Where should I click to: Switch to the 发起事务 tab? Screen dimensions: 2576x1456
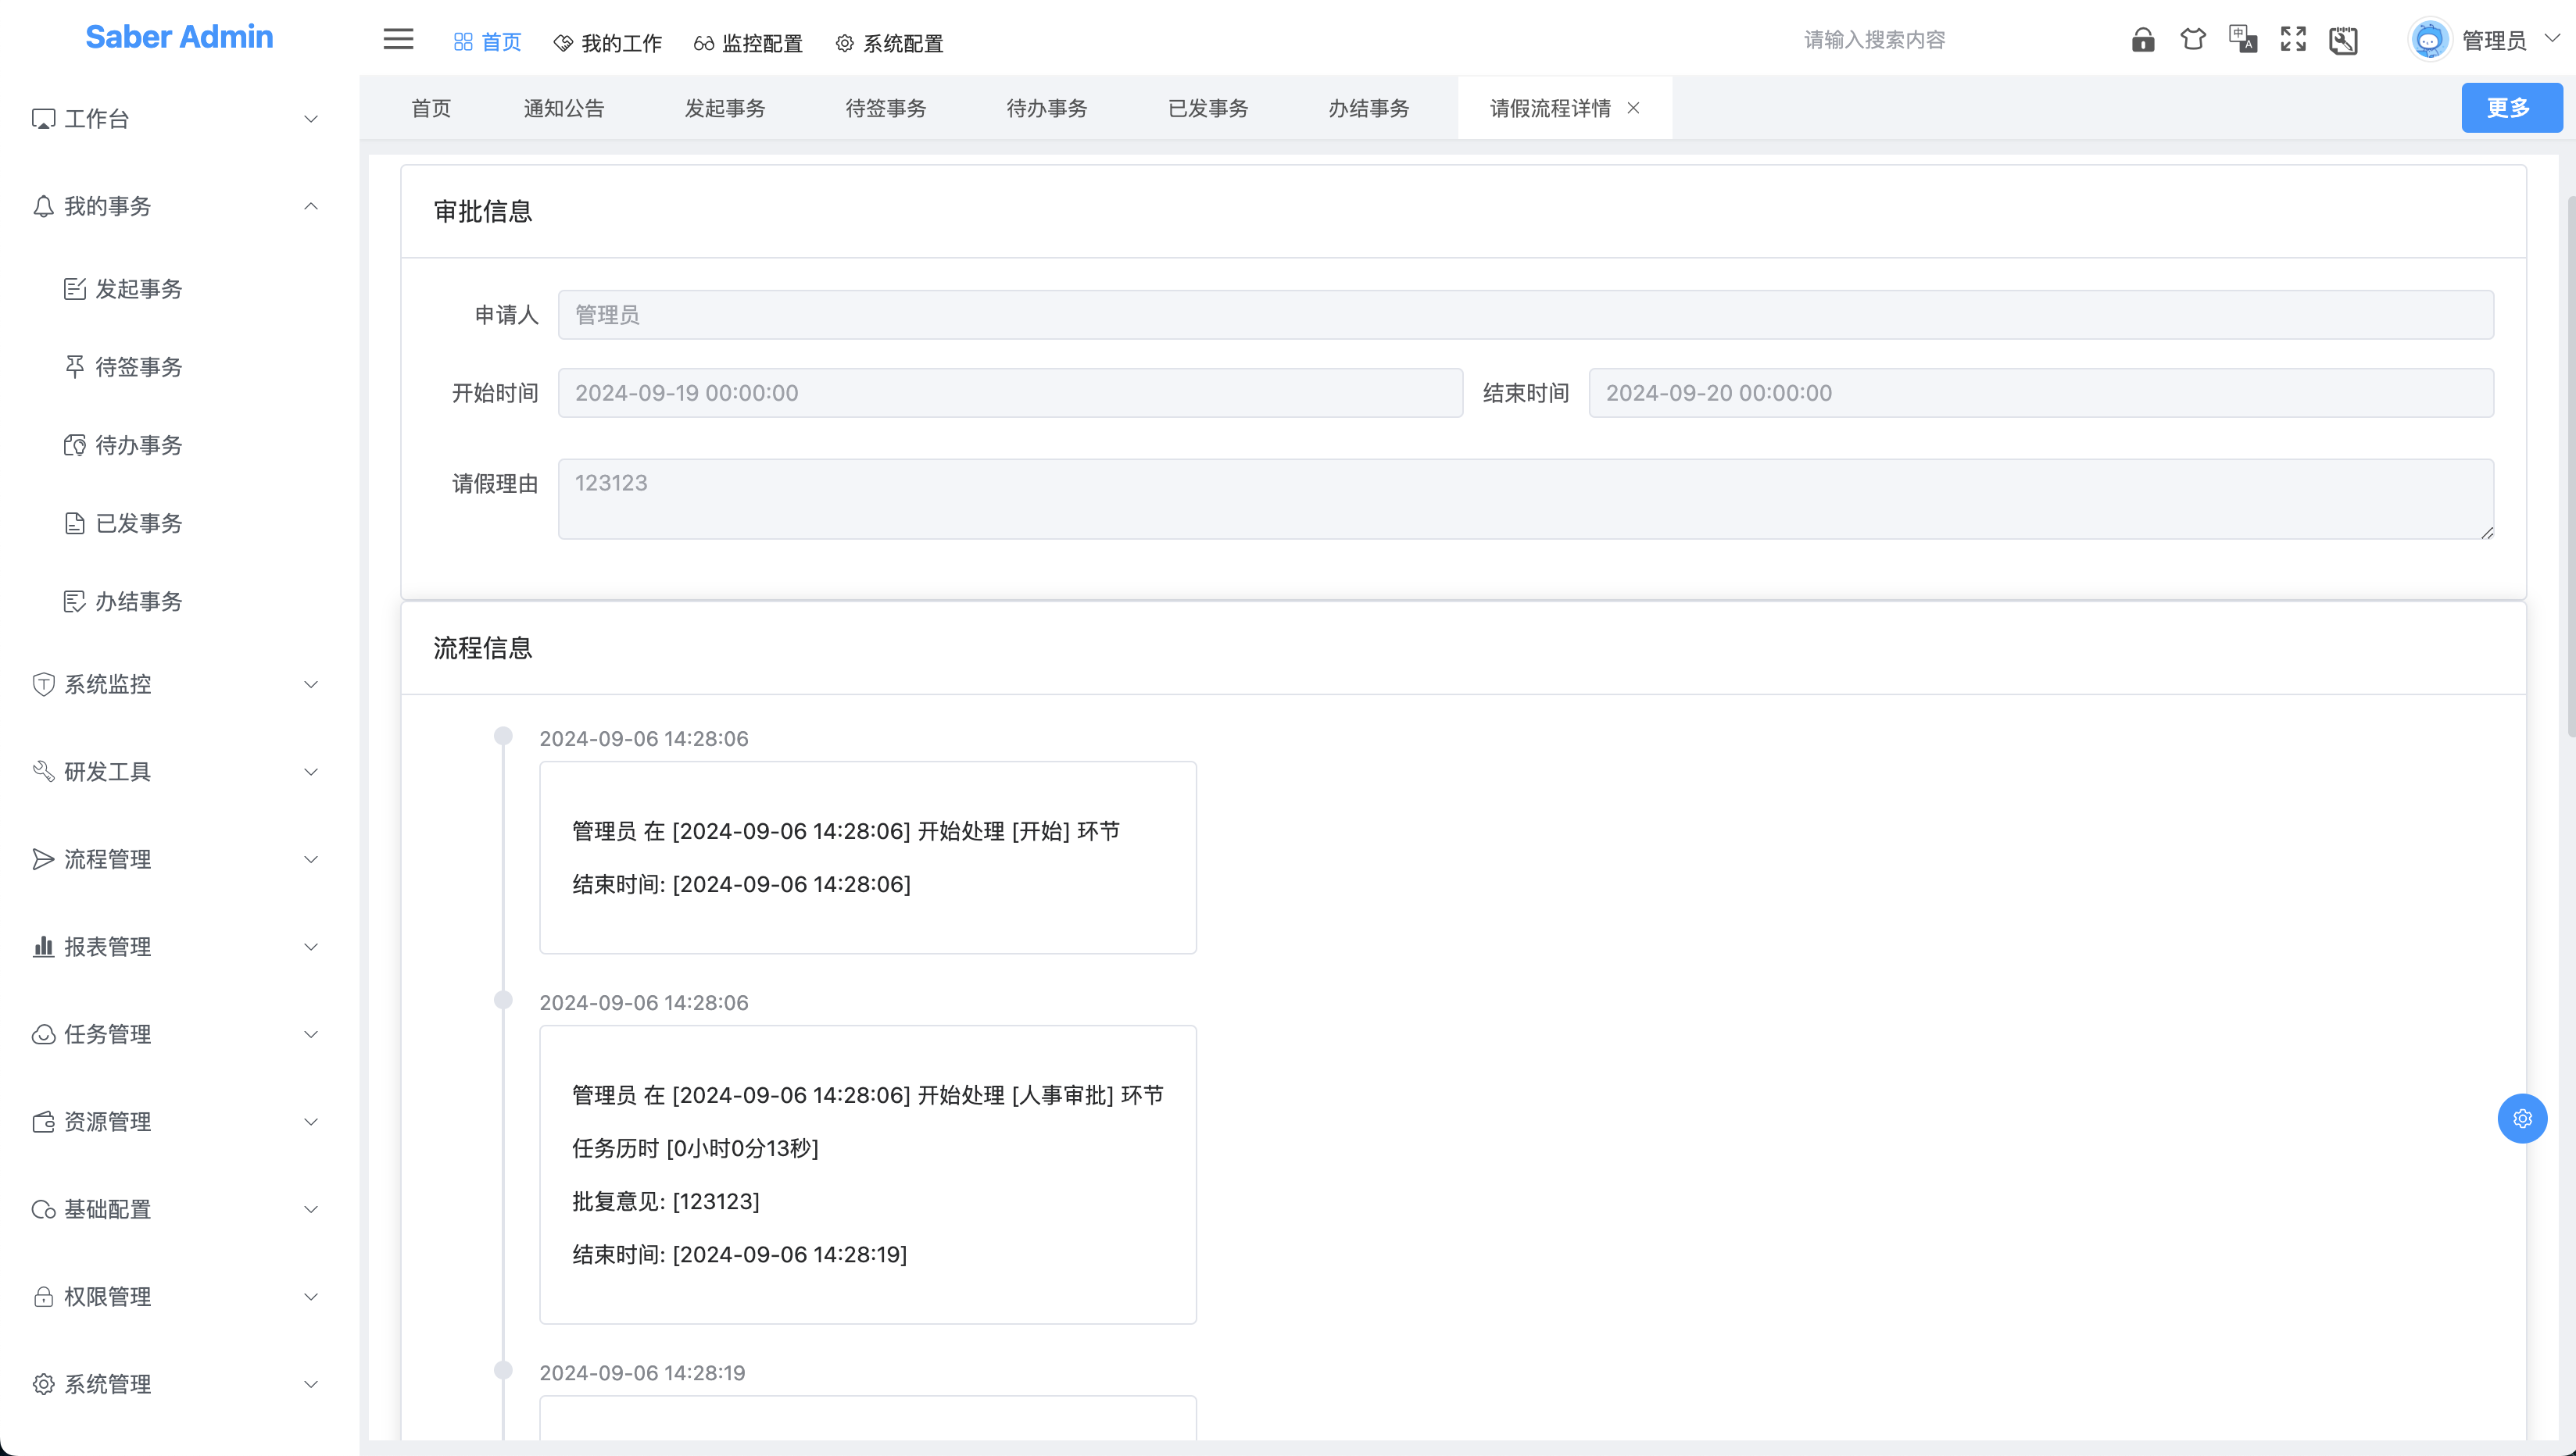(725, 108)
